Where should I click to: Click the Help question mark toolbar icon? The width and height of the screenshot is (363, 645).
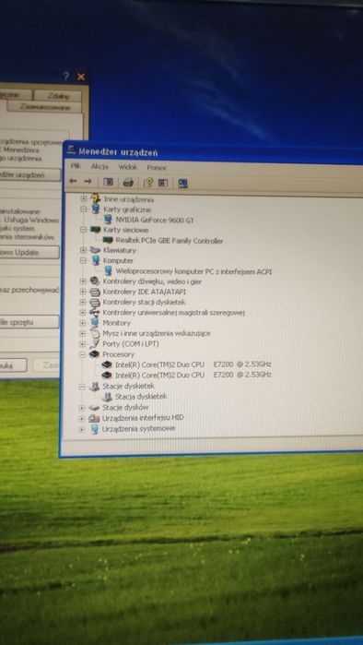point(147,183)
